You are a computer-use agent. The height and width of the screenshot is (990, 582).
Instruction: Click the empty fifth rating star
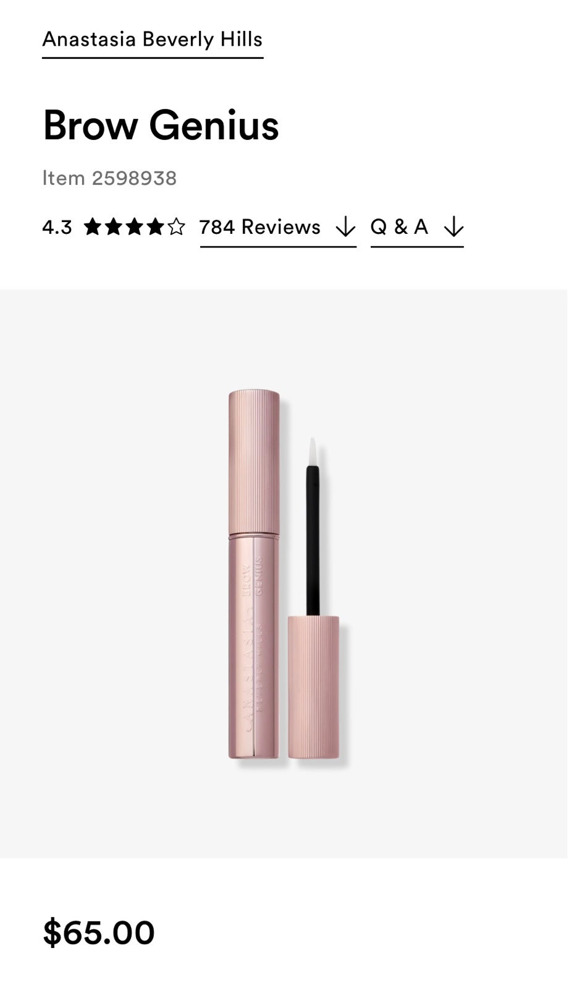tap(176, 227)
